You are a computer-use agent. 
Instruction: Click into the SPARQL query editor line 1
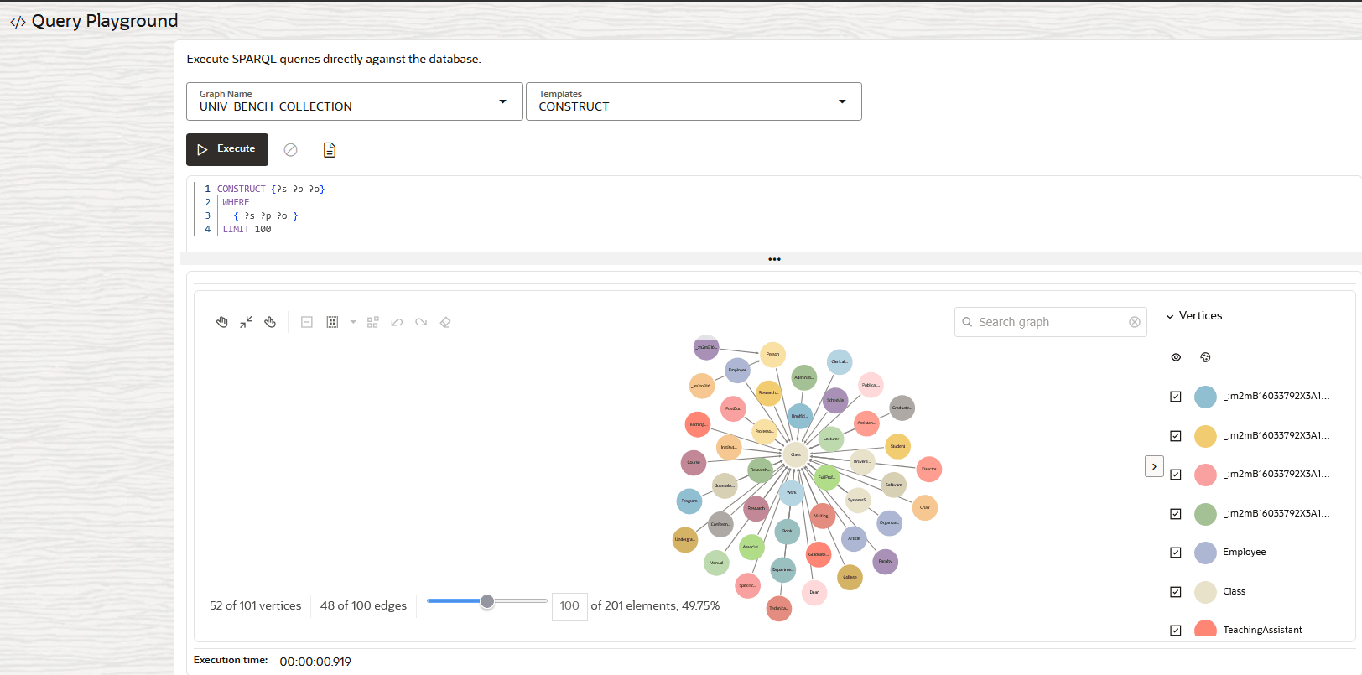coord(271,190)
